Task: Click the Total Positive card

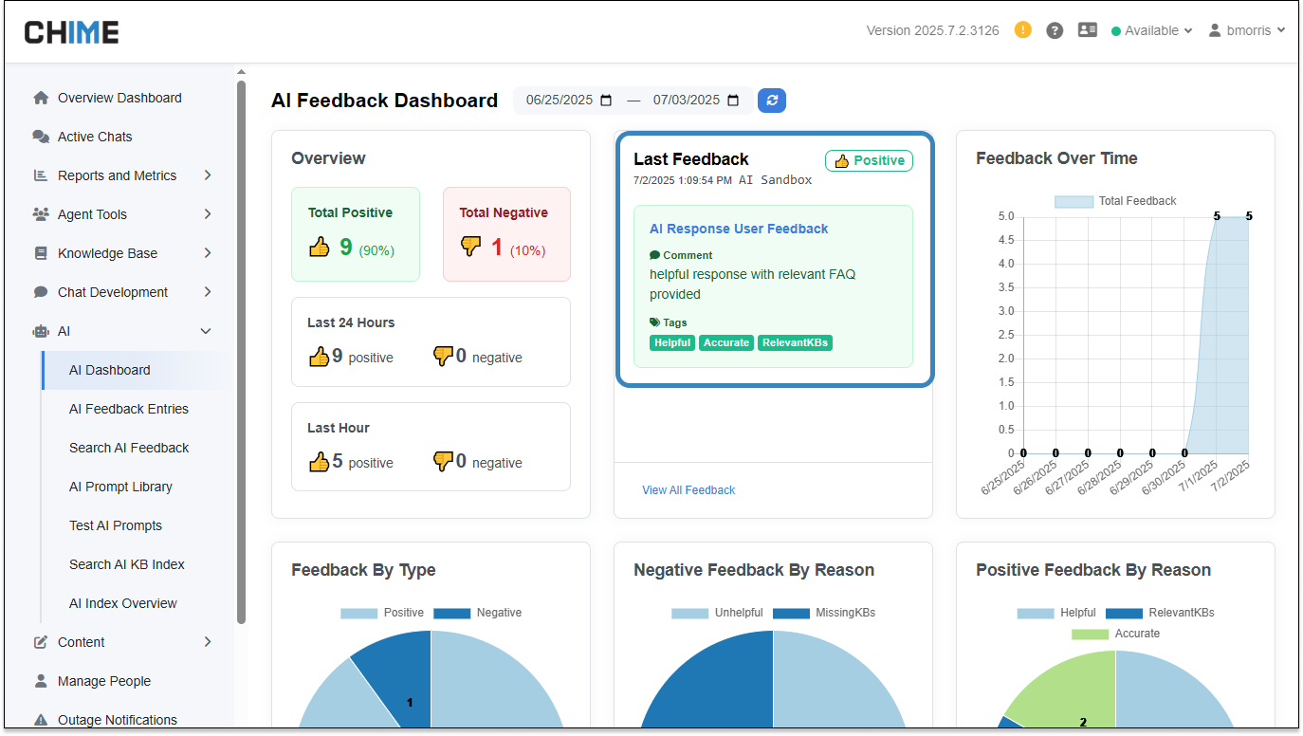Action: tap(356, 234)
